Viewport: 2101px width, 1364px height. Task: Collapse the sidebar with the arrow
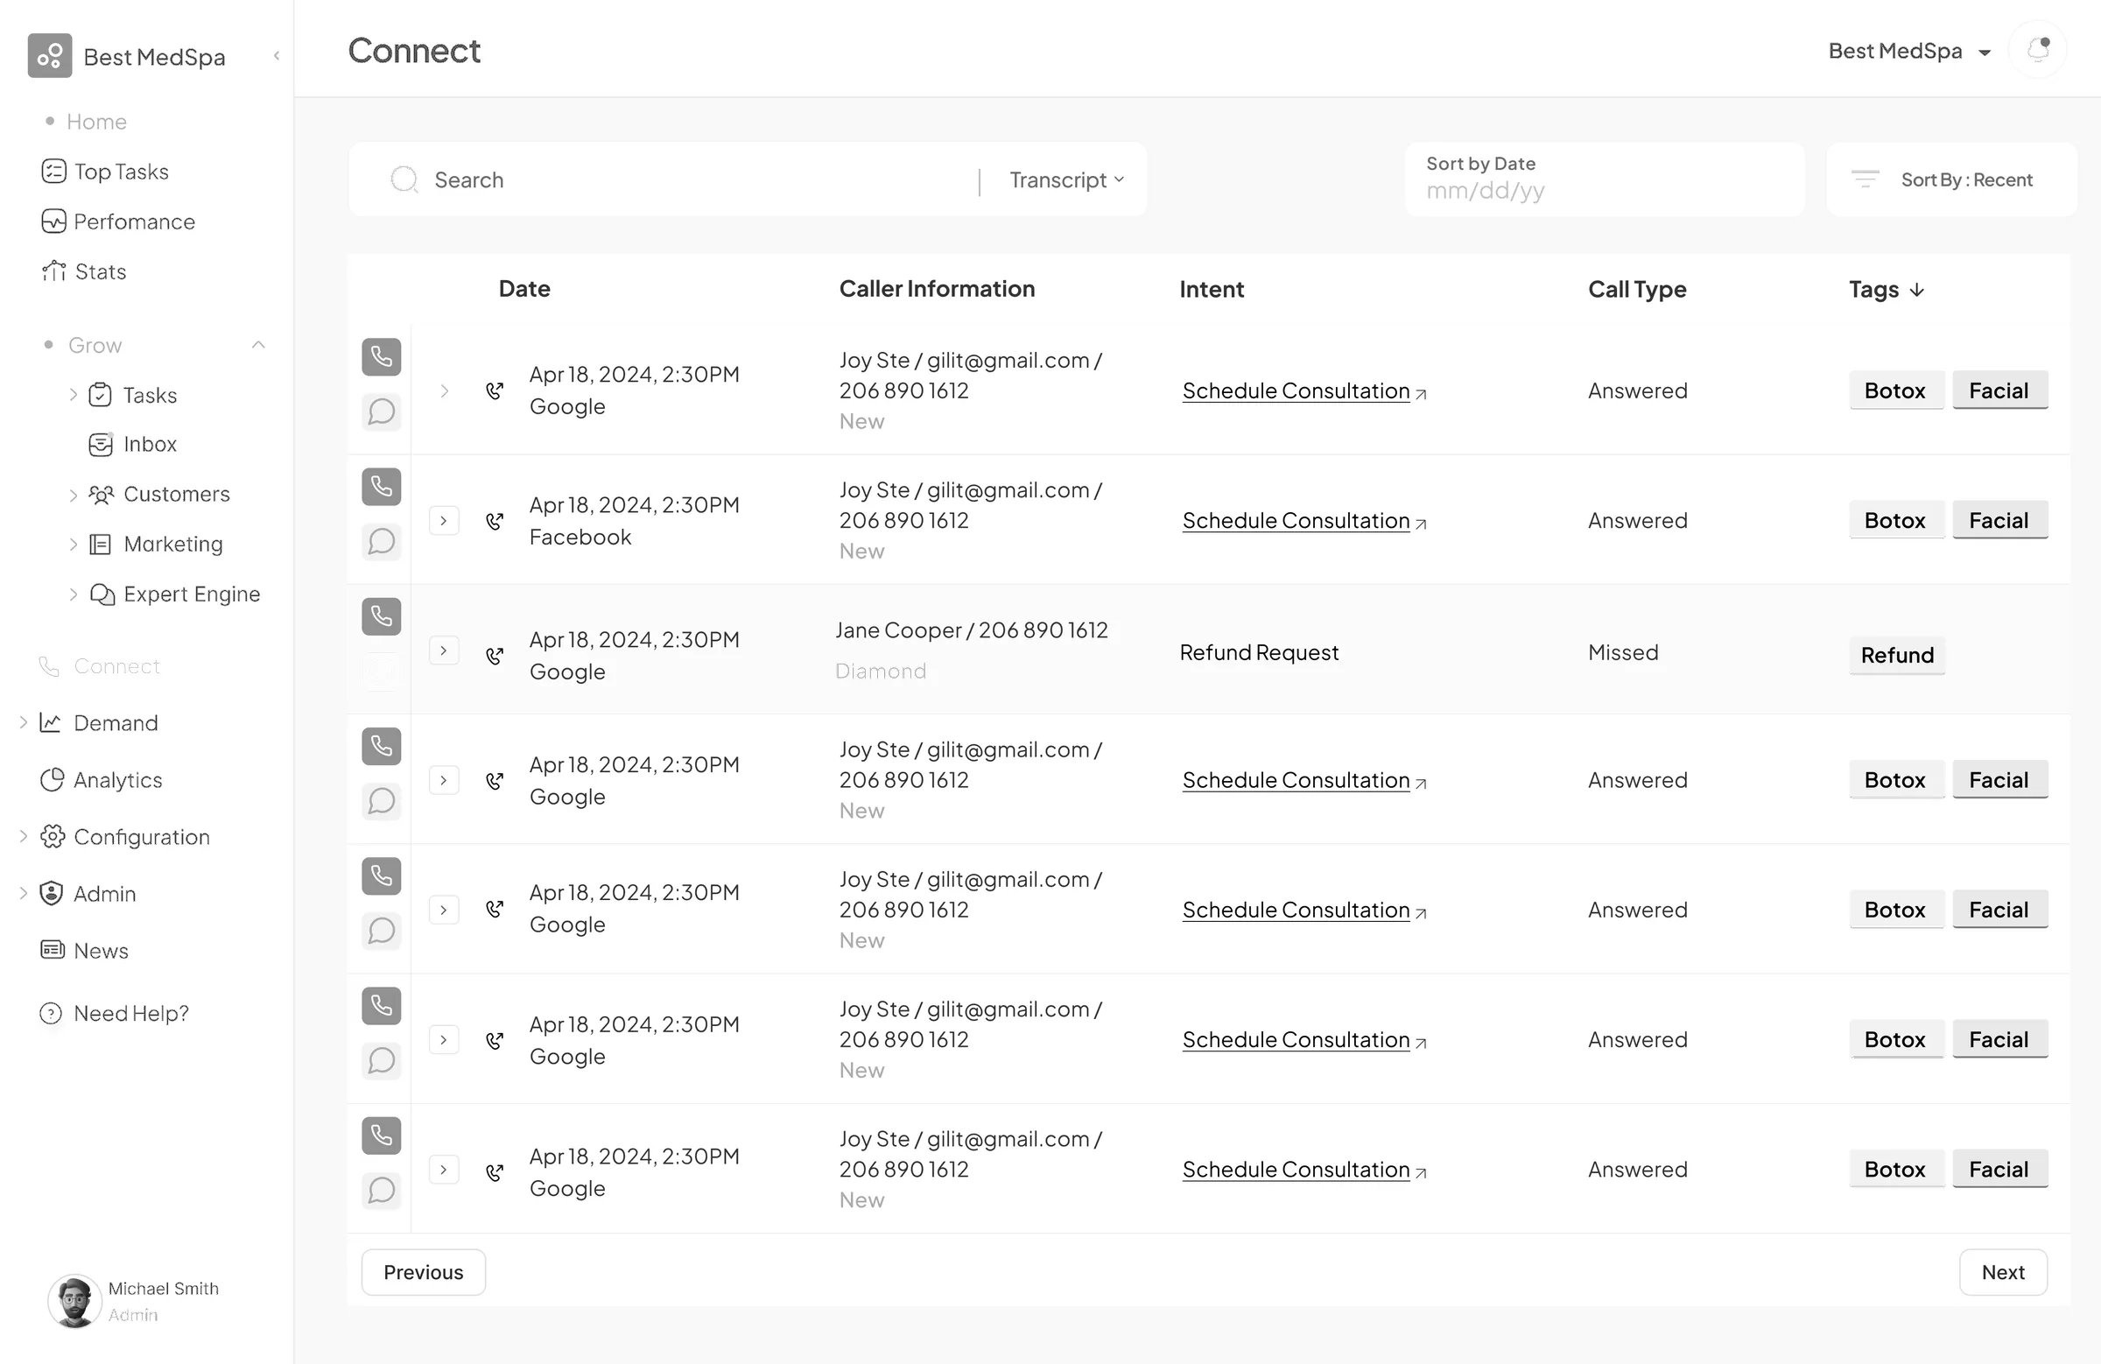(277, 56)
